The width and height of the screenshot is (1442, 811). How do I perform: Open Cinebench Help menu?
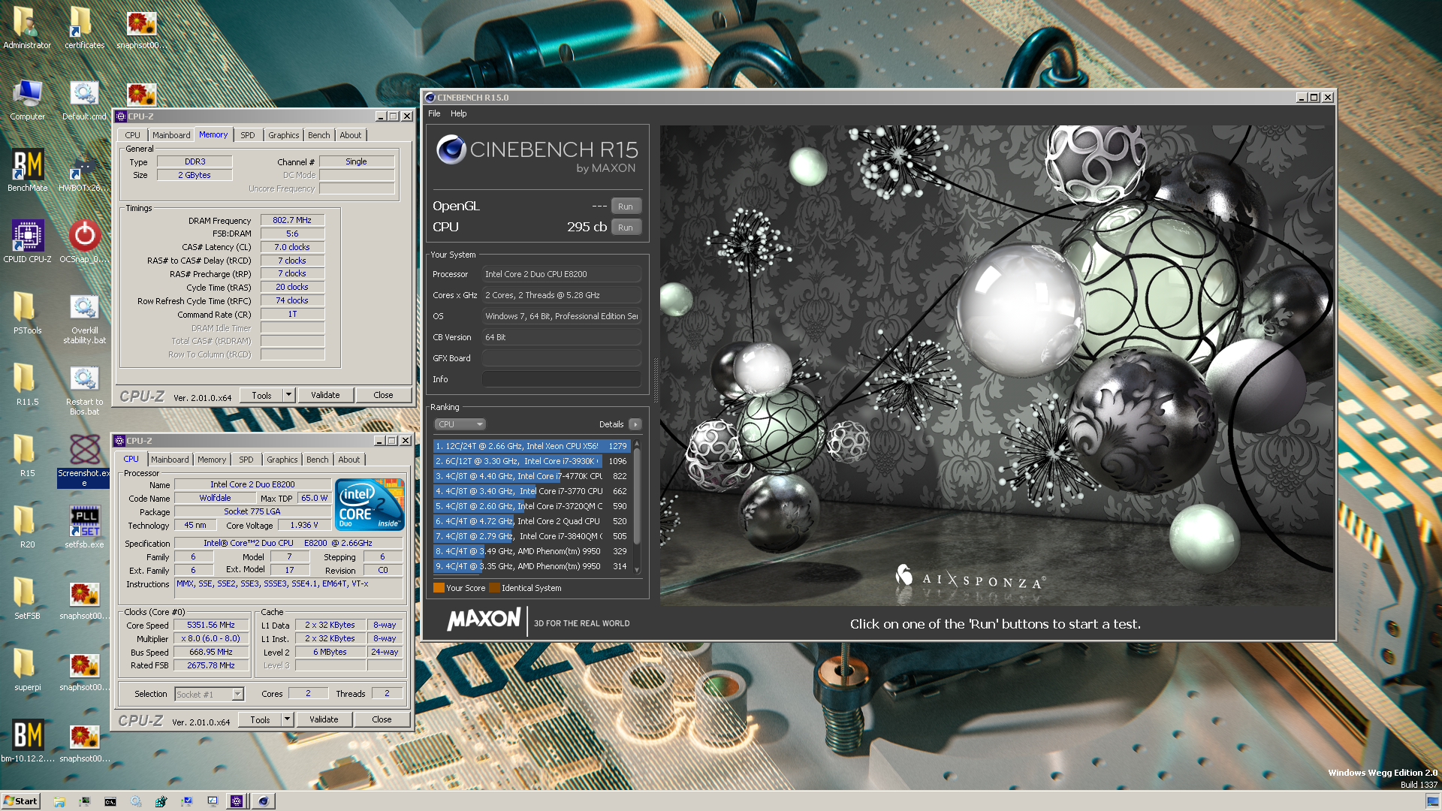point(459,113)
